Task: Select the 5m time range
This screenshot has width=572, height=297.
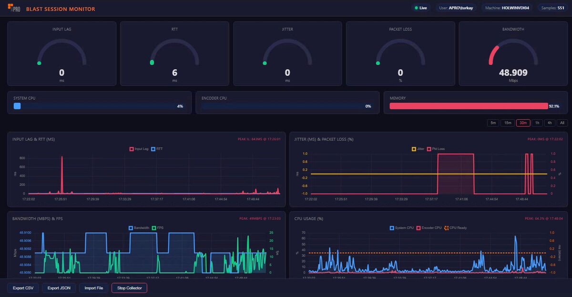Action: 493,123
